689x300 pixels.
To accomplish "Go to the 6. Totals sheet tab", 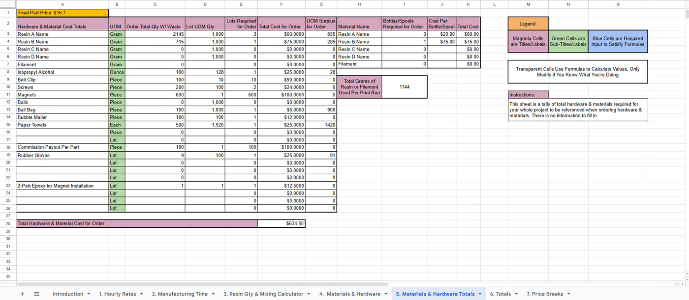I will click(x=500, y=294).
